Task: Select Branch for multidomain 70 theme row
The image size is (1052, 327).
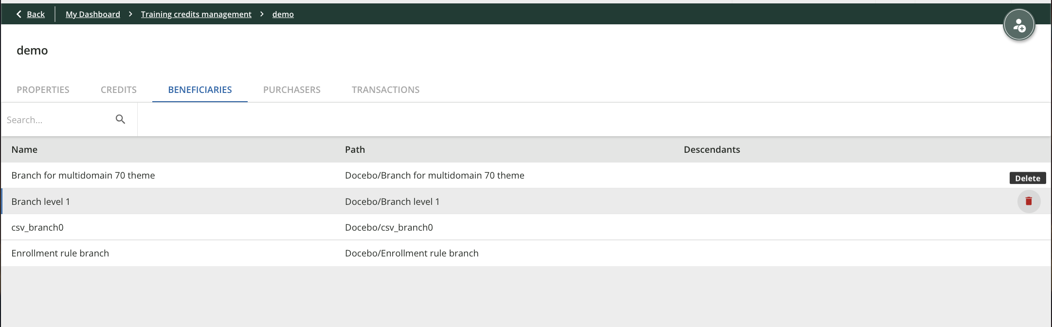Action: 83,175
